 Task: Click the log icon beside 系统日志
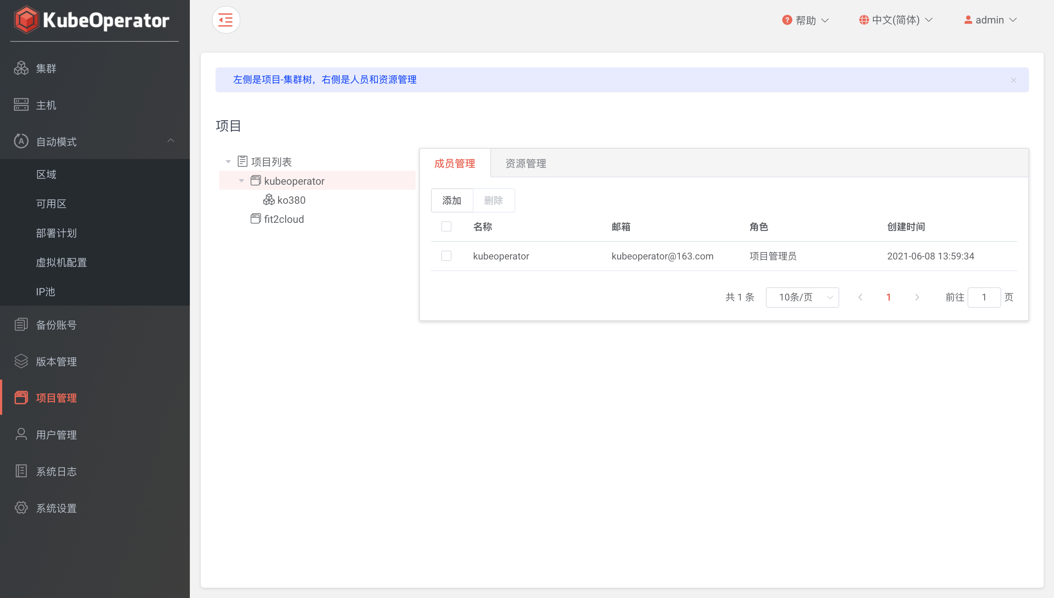21,471
